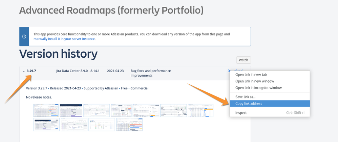
Task: Choose Inspect in the context menu
Action: [270, 113]
